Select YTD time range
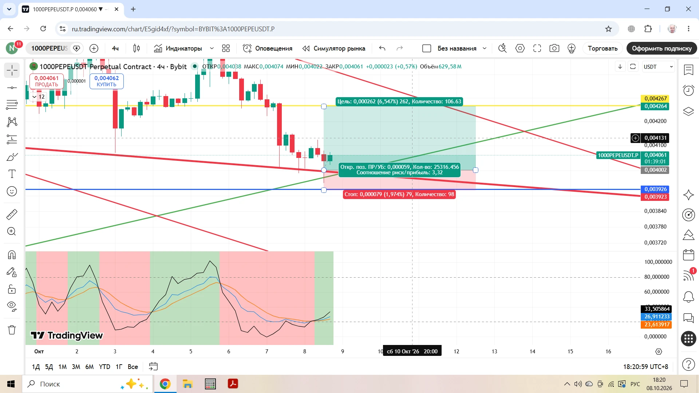Screen dimensions: 699x393 tap(104, 367)
